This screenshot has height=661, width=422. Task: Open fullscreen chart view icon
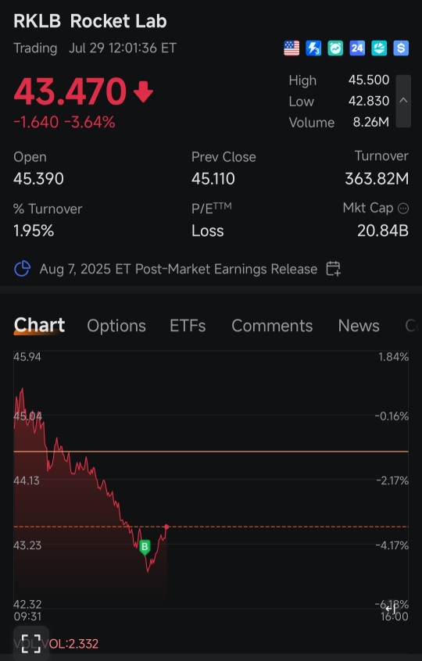tap(31, 644)
